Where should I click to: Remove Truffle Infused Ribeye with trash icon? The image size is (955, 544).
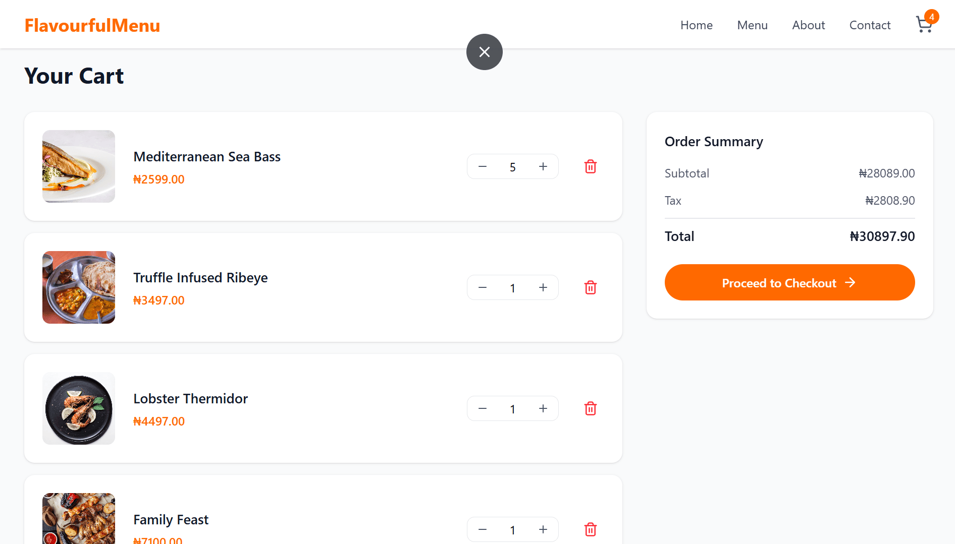(591, 287)
